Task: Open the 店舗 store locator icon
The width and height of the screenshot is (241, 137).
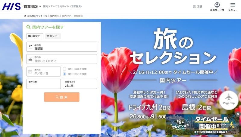Action: (x=197, y=6)
